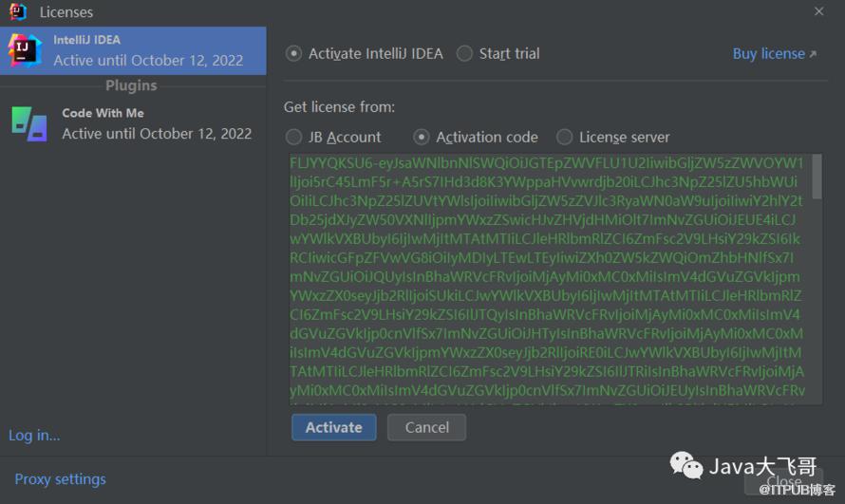Follow the Buy license link text
This screenshot has width=845, height=504.
(x=768, y=54)
